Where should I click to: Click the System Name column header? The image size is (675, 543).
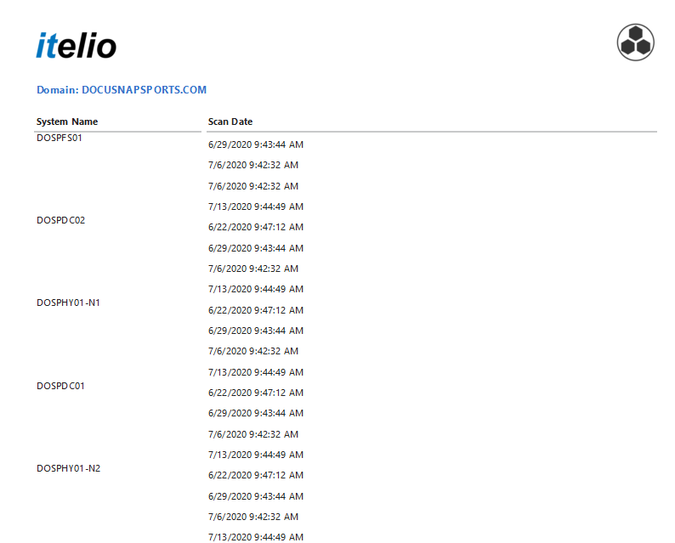coord(67,122)
